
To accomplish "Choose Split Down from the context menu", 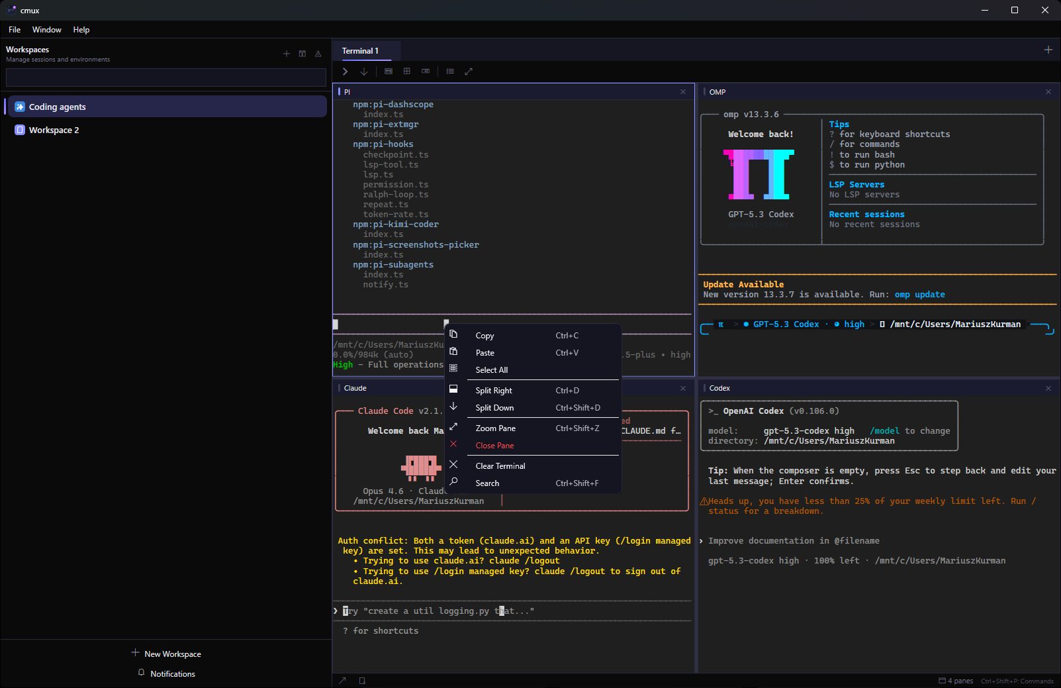I will click(x=533, y=408).
